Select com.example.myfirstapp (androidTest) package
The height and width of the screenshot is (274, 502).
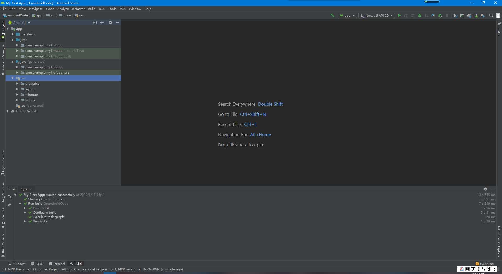coord(63,50)
